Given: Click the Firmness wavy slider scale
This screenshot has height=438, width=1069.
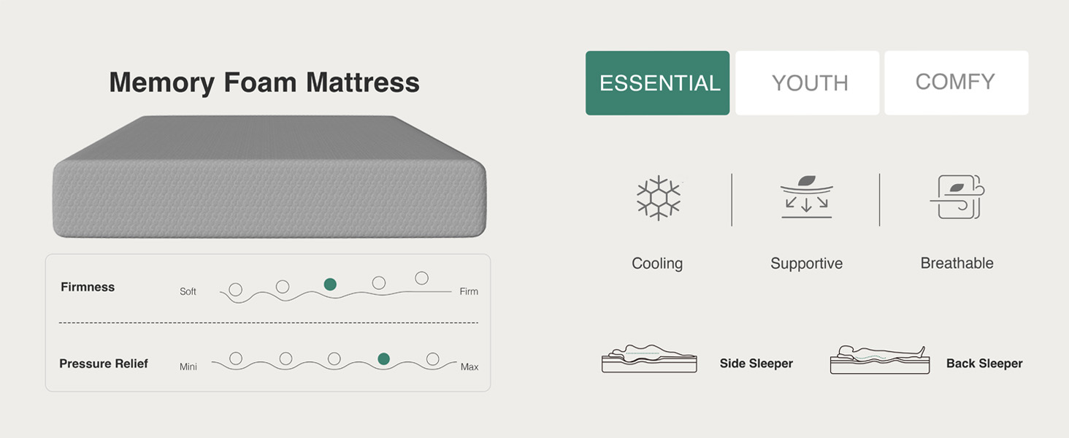Looking at the screenshot, I should [329, 291].
